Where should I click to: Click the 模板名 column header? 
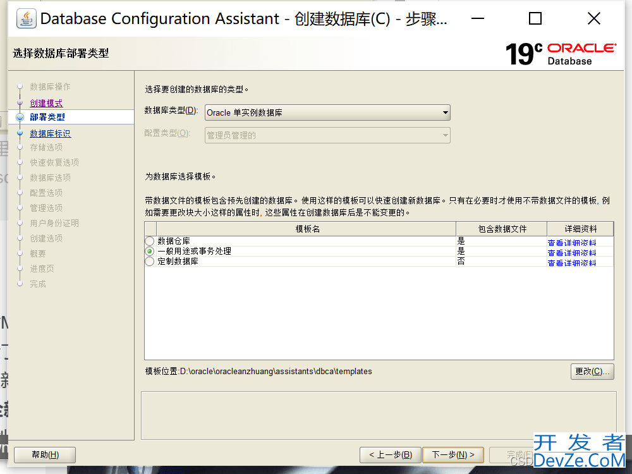click(307, 229)
